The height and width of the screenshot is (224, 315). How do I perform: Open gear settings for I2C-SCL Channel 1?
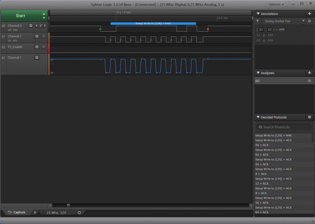click(x=37, y=36)
